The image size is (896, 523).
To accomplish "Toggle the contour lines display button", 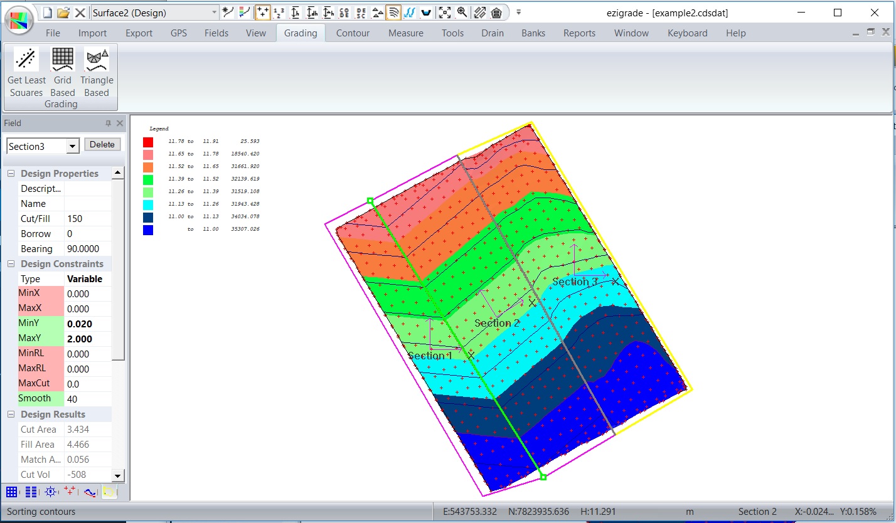I will [x=393, y=12].
